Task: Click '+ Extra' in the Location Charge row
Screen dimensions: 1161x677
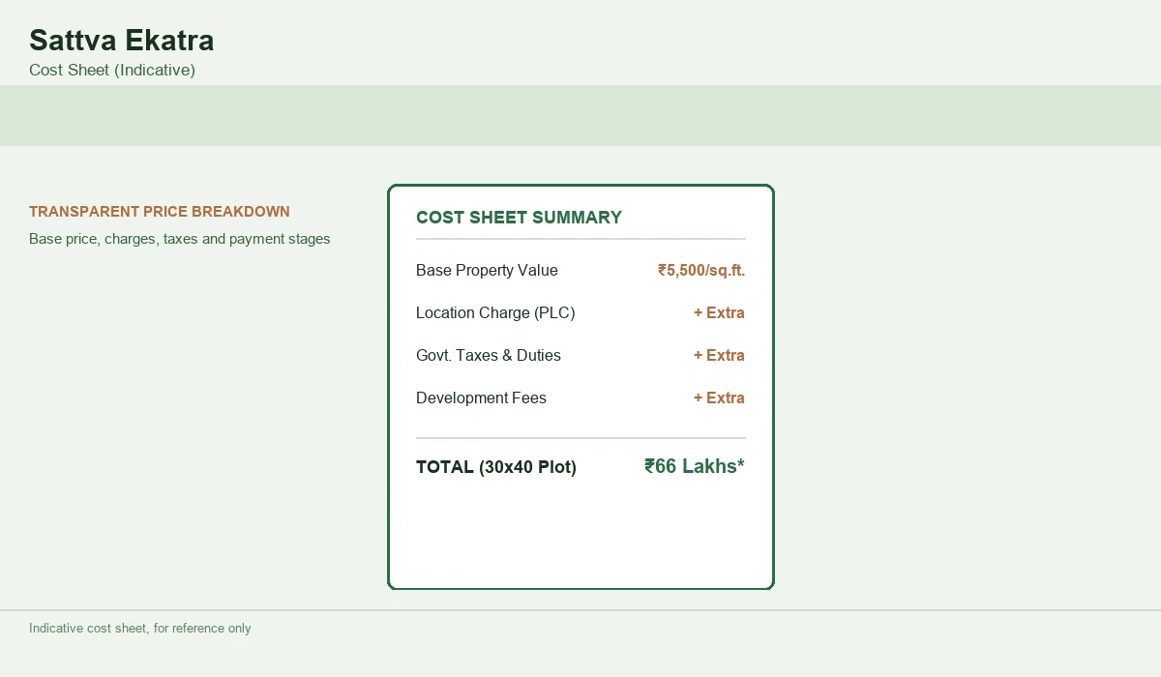Action: pyautogui.click(x=719, y=313)
